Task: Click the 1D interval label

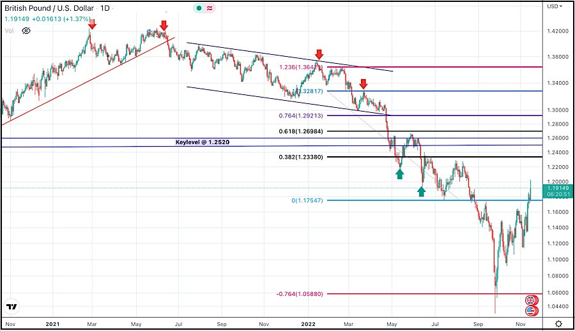Action: (x=105, y=8)
